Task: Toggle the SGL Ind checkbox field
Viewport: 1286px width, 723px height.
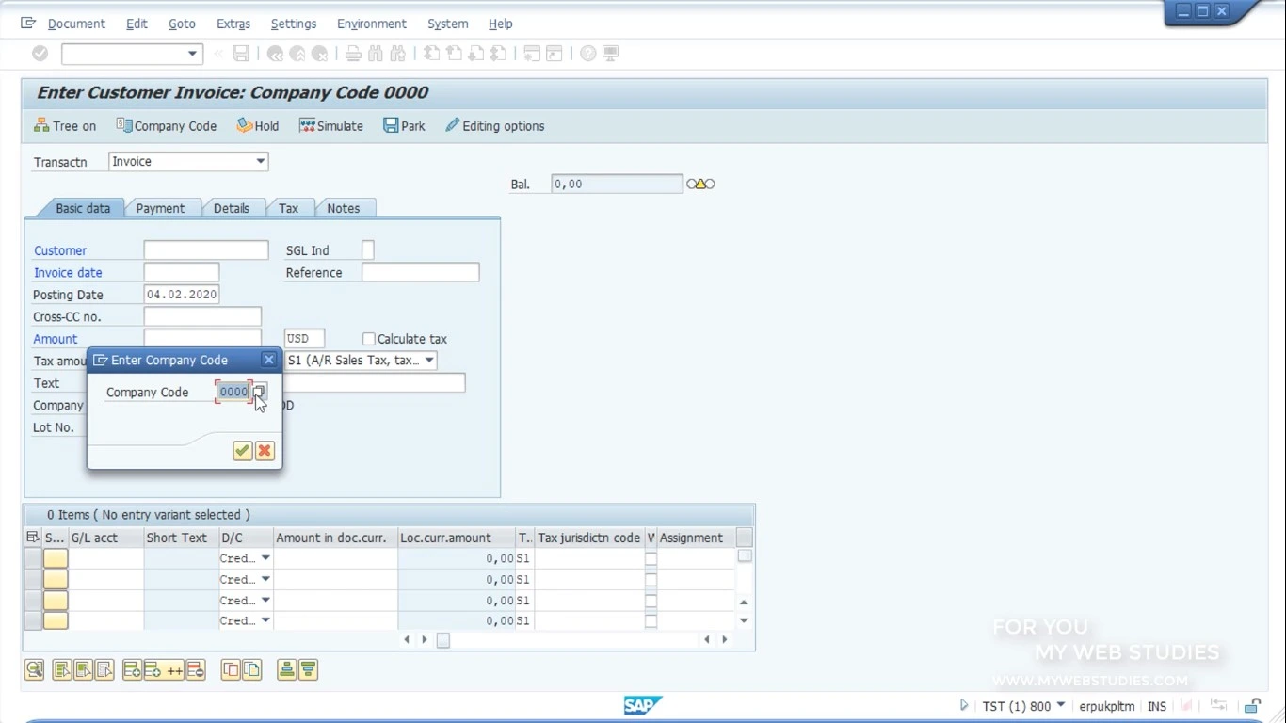Action: (x=368, y=250)
